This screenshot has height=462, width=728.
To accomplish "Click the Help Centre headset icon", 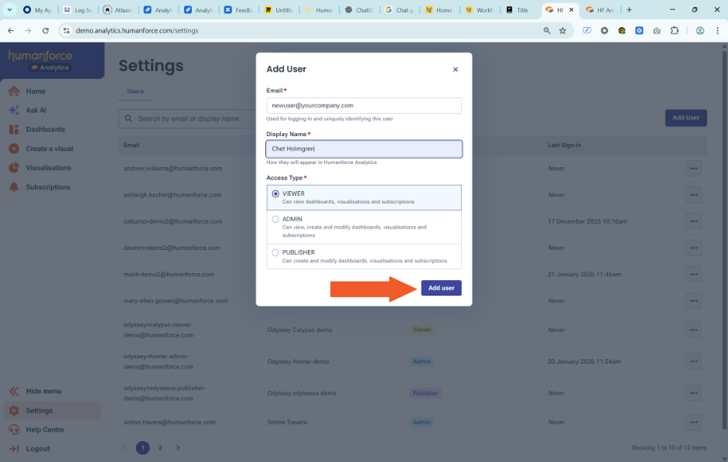I will click(13, 429).
